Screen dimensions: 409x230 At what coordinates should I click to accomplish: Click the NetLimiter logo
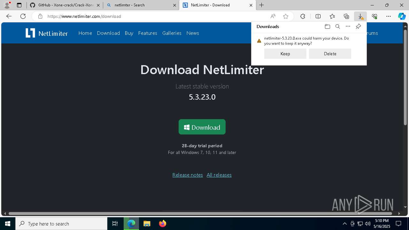pyautogui.click(x=47, y=33)
